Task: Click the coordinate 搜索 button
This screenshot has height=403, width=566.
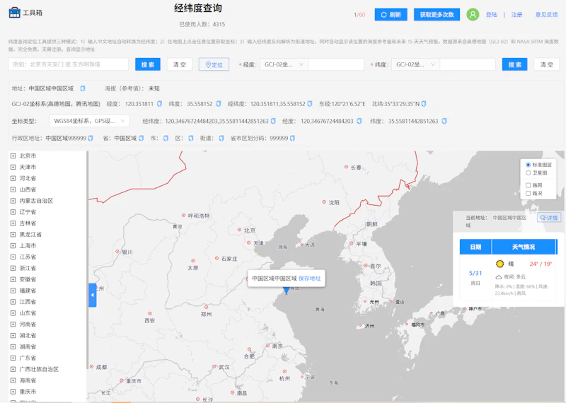Action: (515, 64)
